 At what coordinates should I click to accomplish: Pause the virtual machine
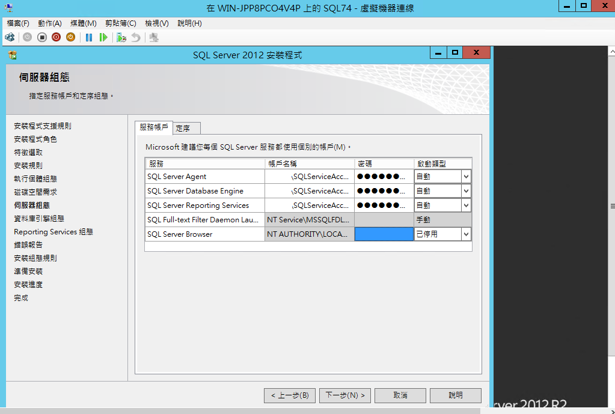[x=89, y=38]
